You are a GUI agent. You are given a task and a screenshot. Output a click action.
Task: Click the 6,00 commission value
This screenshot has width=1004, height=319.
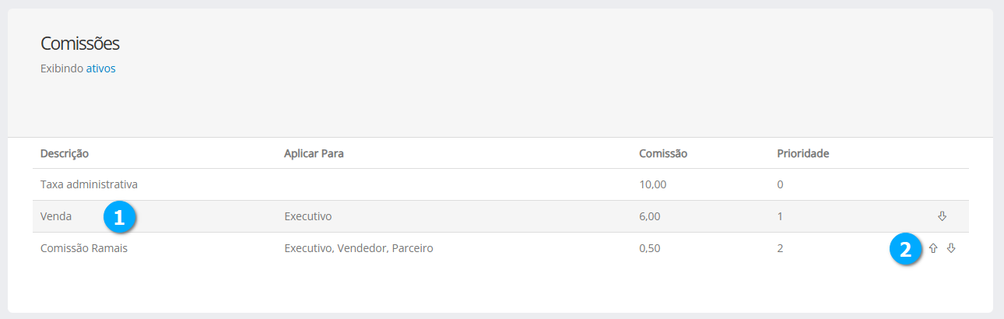coord(649,216)
